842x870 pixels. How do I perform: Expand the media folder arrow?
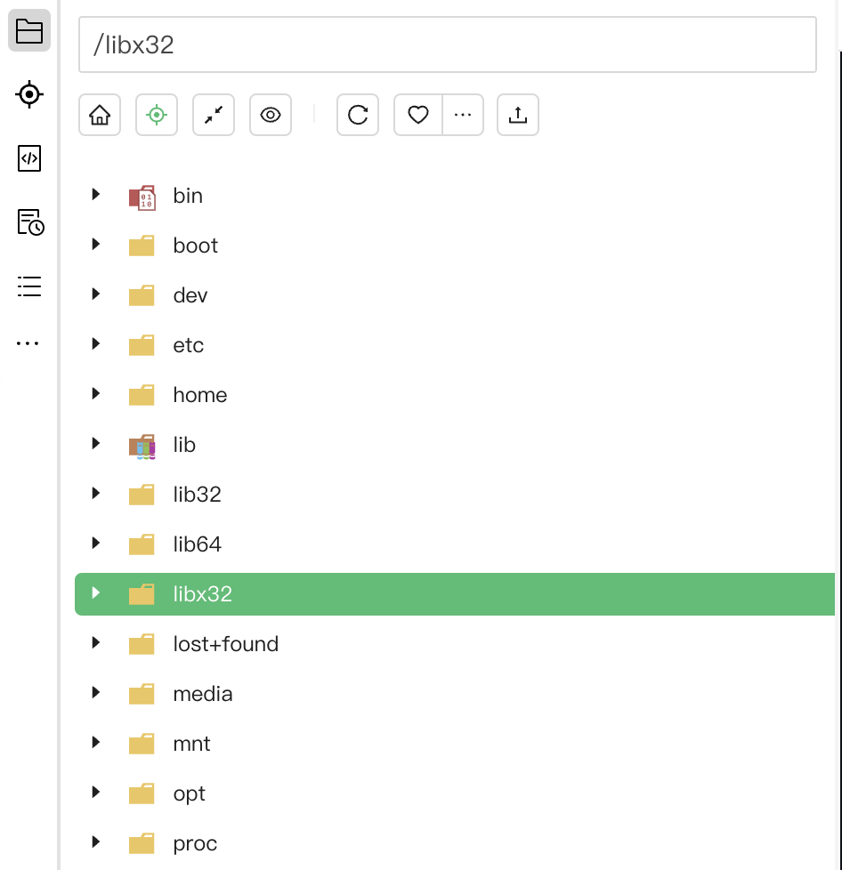tap(95, 692)
